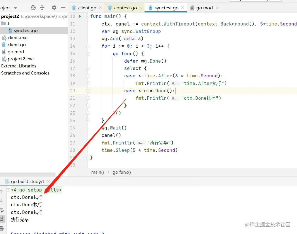This screenshot has height=234, width=297.
Task: Switch to the client.go tab
Action: point(87,8)
